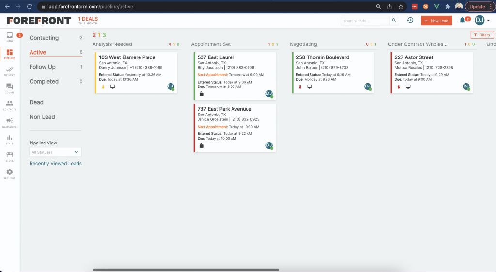
Task: Click the monitor icon on 227 Astor Street
Action: tap(408, 86)
